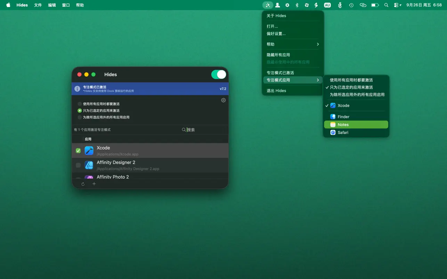Open the 编辑 menu

tap(52, 5)
